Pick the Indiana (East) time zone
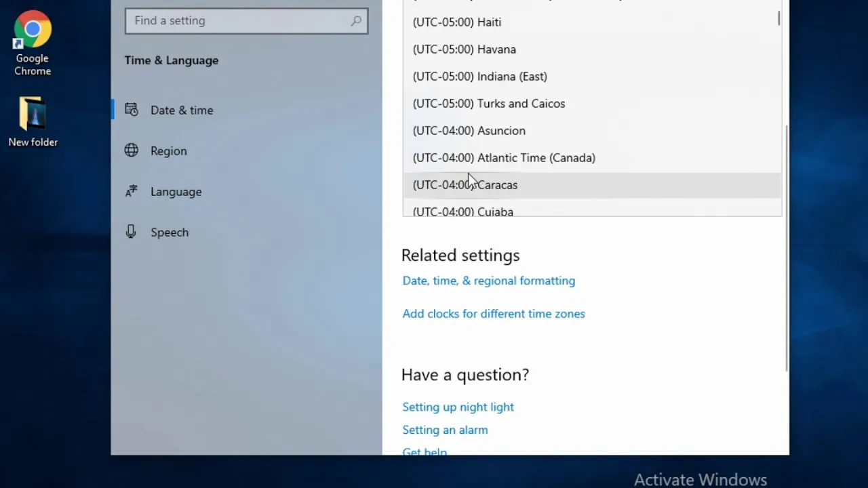The height and width of the screenshot is (488, 868). (480, 77)
